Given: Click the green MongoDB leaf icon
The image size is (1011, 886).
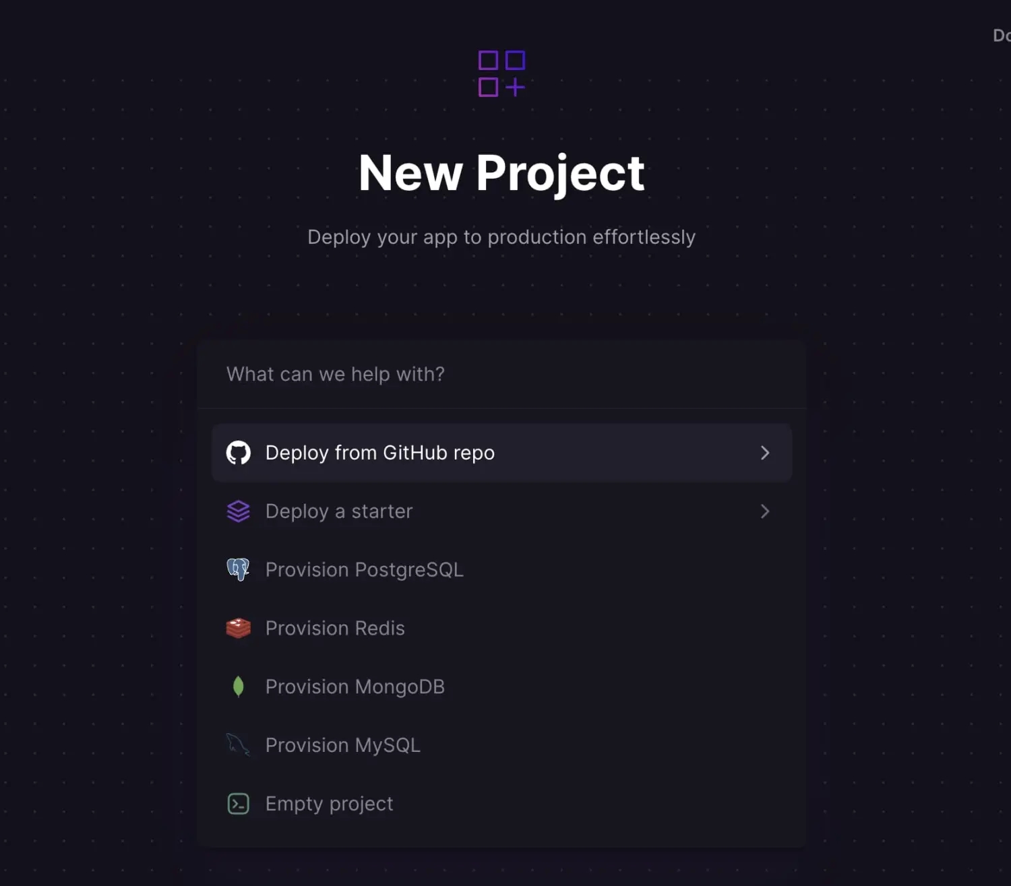Looking at the screenshot, I should 238,687.
